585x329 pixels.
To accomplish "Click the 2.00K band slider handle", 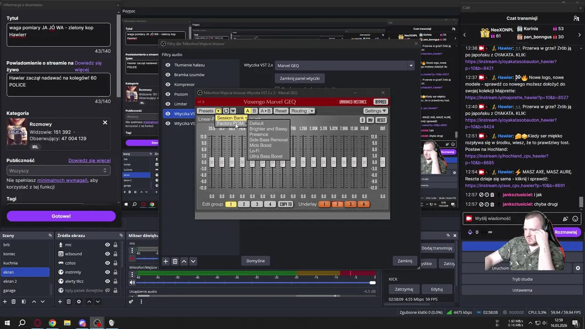I will click(314, 162).
